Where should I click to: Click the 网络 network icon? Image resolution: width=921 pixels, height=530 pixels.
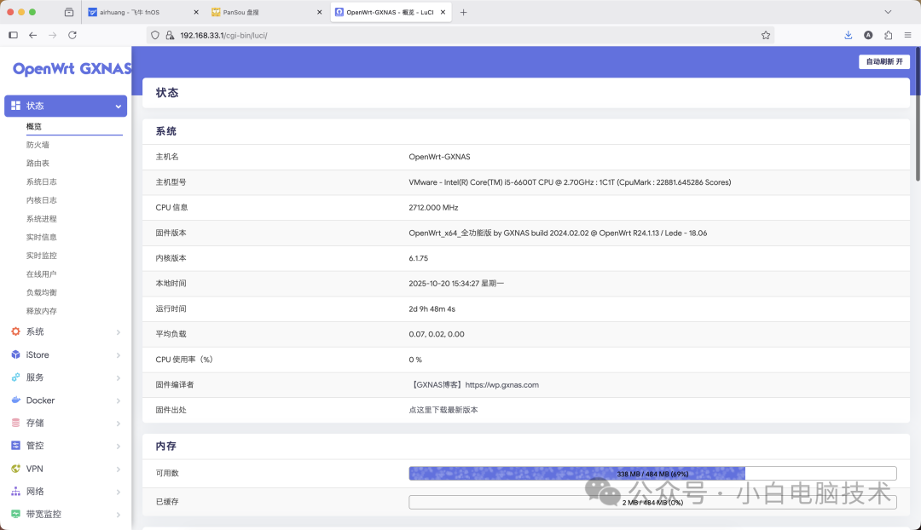click(x=16, y=492)
